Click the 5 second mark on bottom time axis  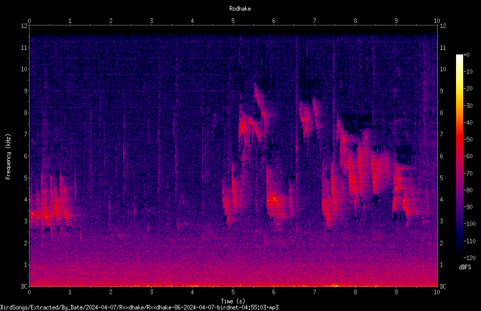[x=233, y=292]
